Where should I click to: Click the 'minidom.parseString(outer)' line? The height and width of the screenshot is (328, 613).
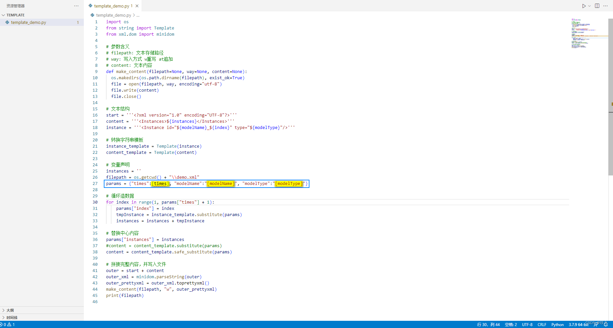(x=154, y=277)
